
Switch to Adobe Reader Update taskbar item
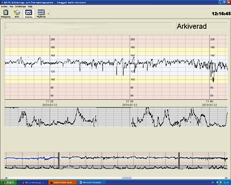tap(63, 182)
